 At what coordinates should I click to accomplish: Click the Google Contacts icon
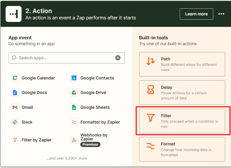click(74, 78)
